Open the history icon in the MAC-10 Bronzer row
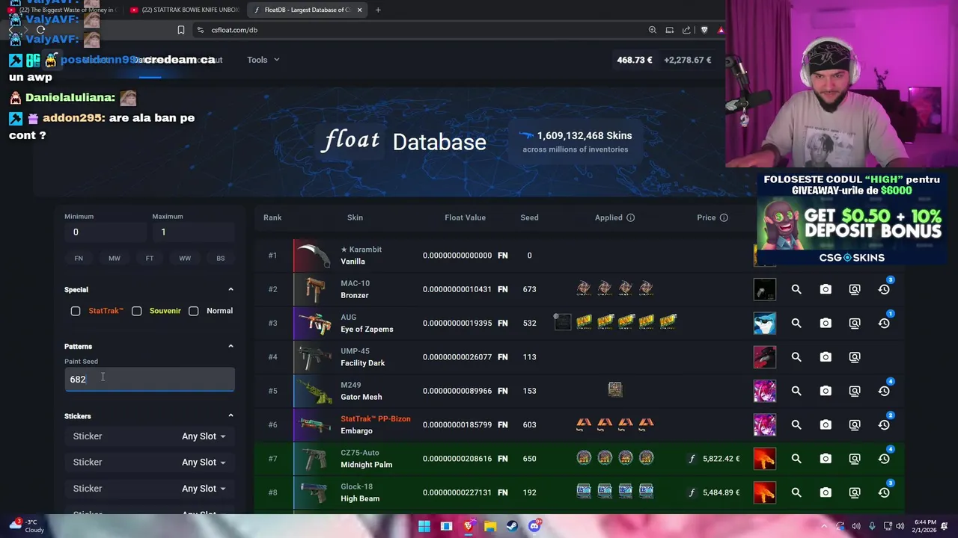The image size is (958, 538). (884, 289)
